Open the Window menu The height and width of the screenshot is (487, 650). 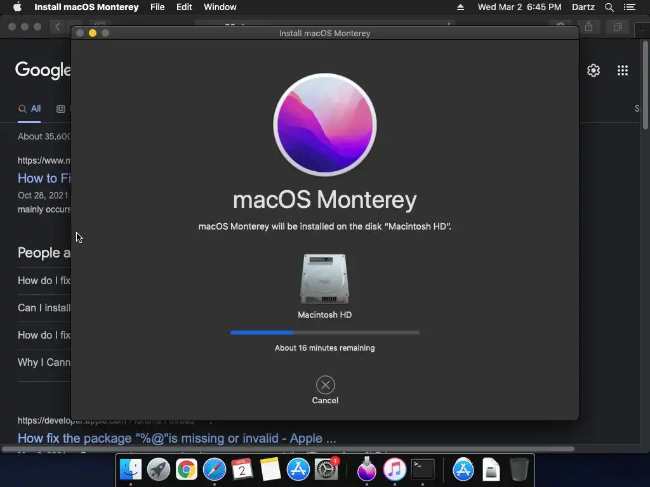tap(220, 7)
